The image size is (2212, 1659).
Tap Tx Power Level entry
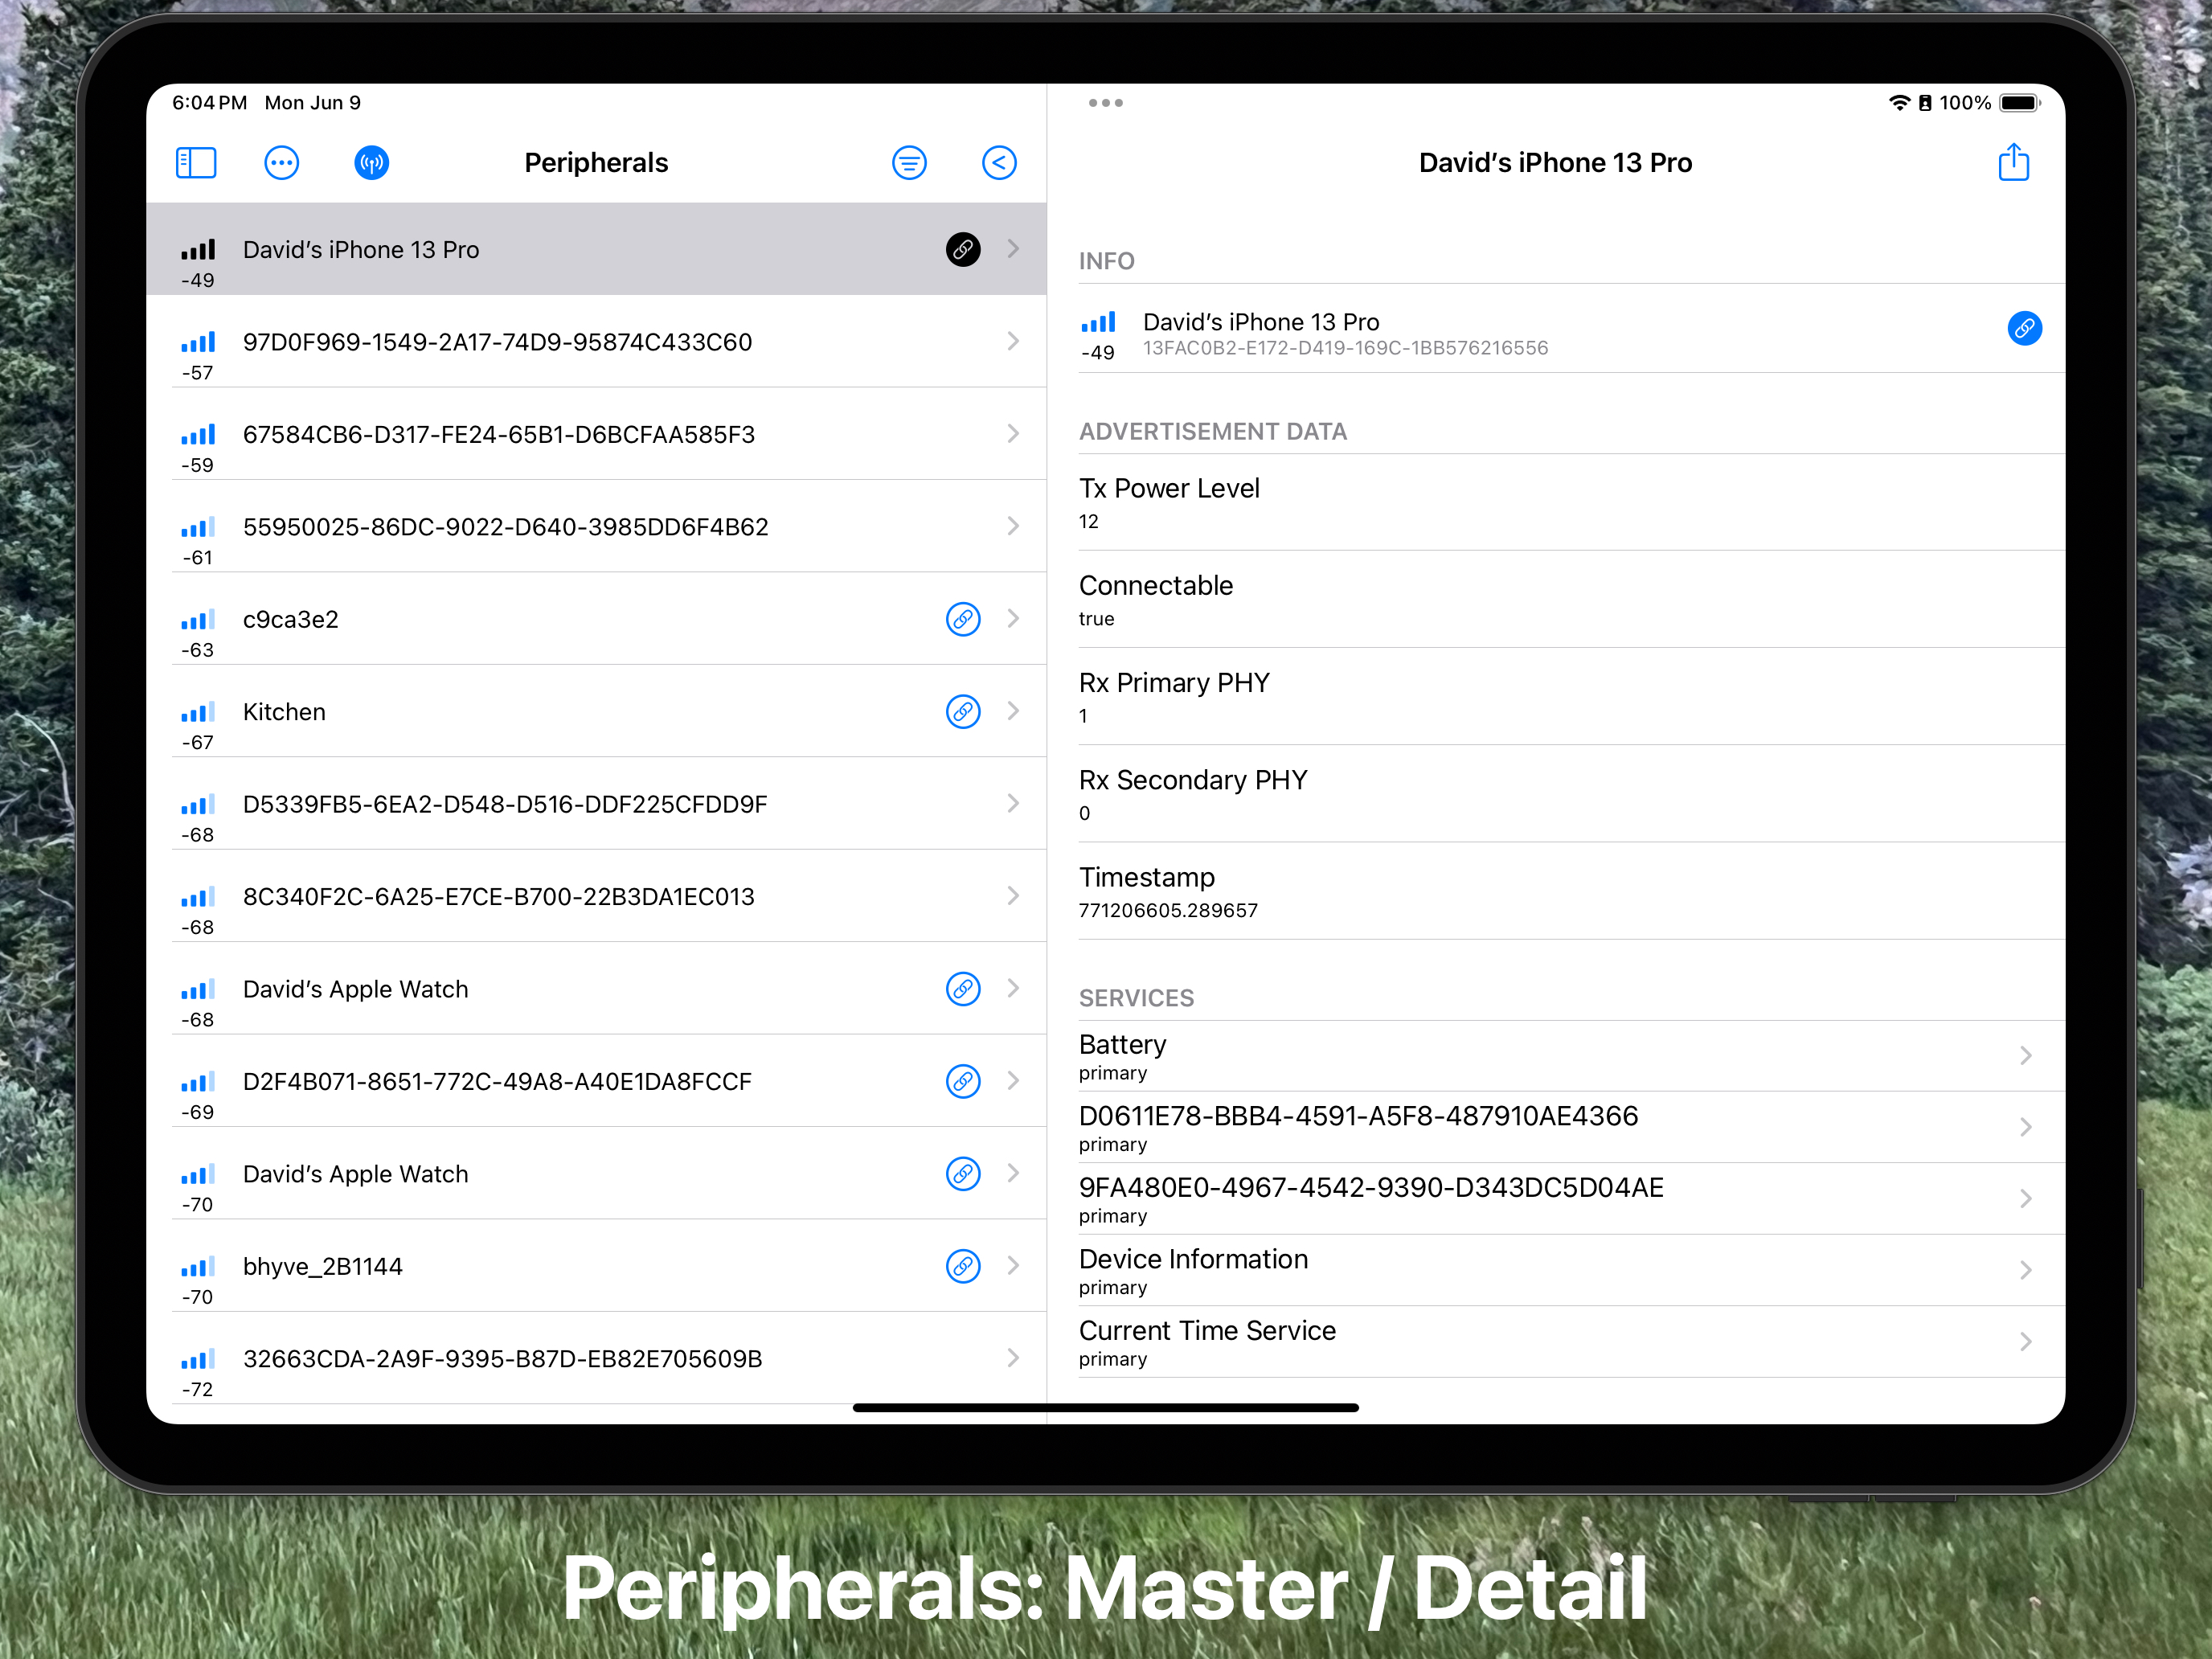(x=1571, y=503)
